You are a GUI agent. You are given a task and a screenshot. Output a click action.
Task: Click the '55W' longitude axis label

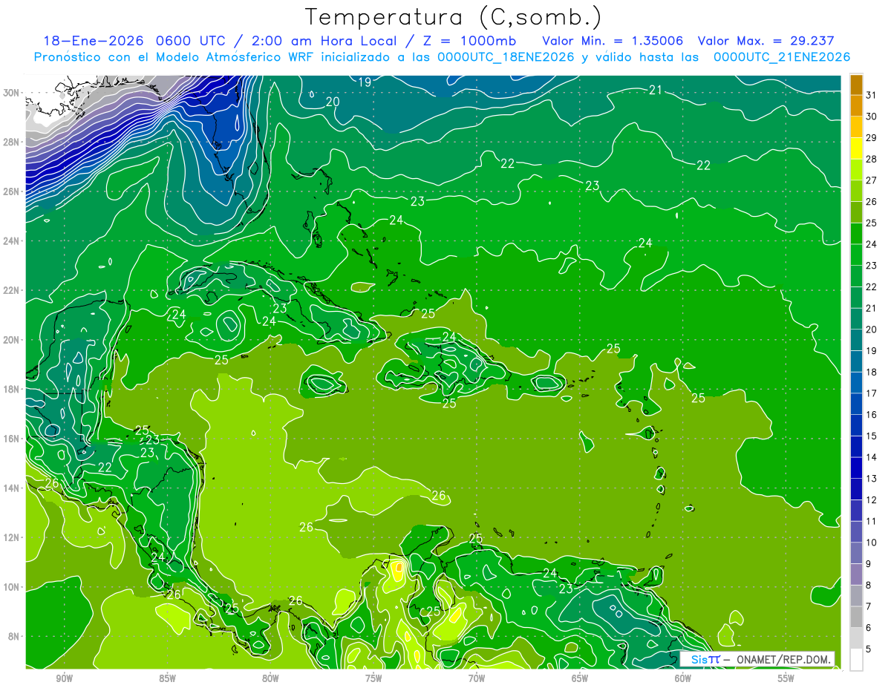point(786,678)
